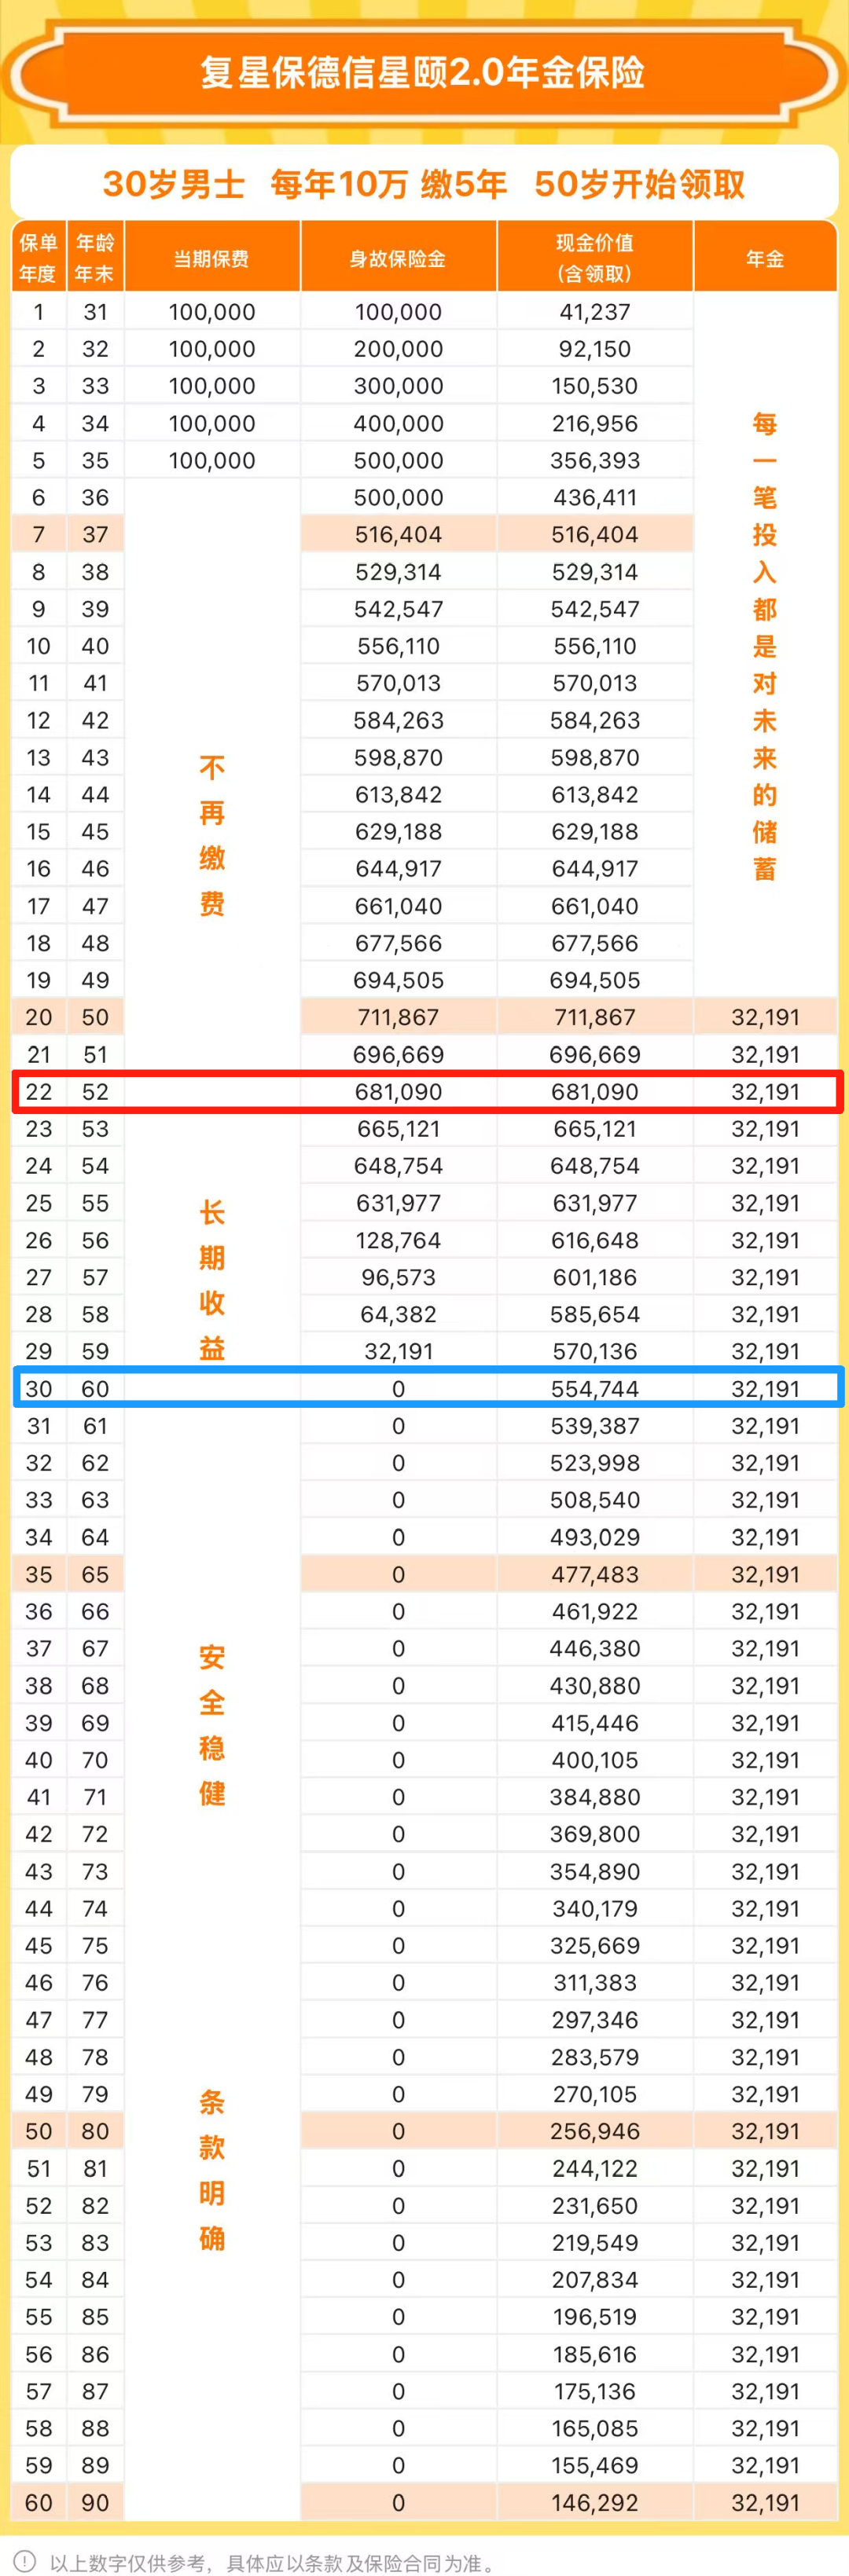Click the 保单年度 column header
The width and height of the screenshot is (849, 2576).
pyautogui.click(x=38, y=258)
